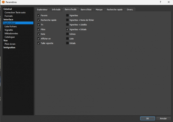Toggle the Tri checkbox

point(39,24)
